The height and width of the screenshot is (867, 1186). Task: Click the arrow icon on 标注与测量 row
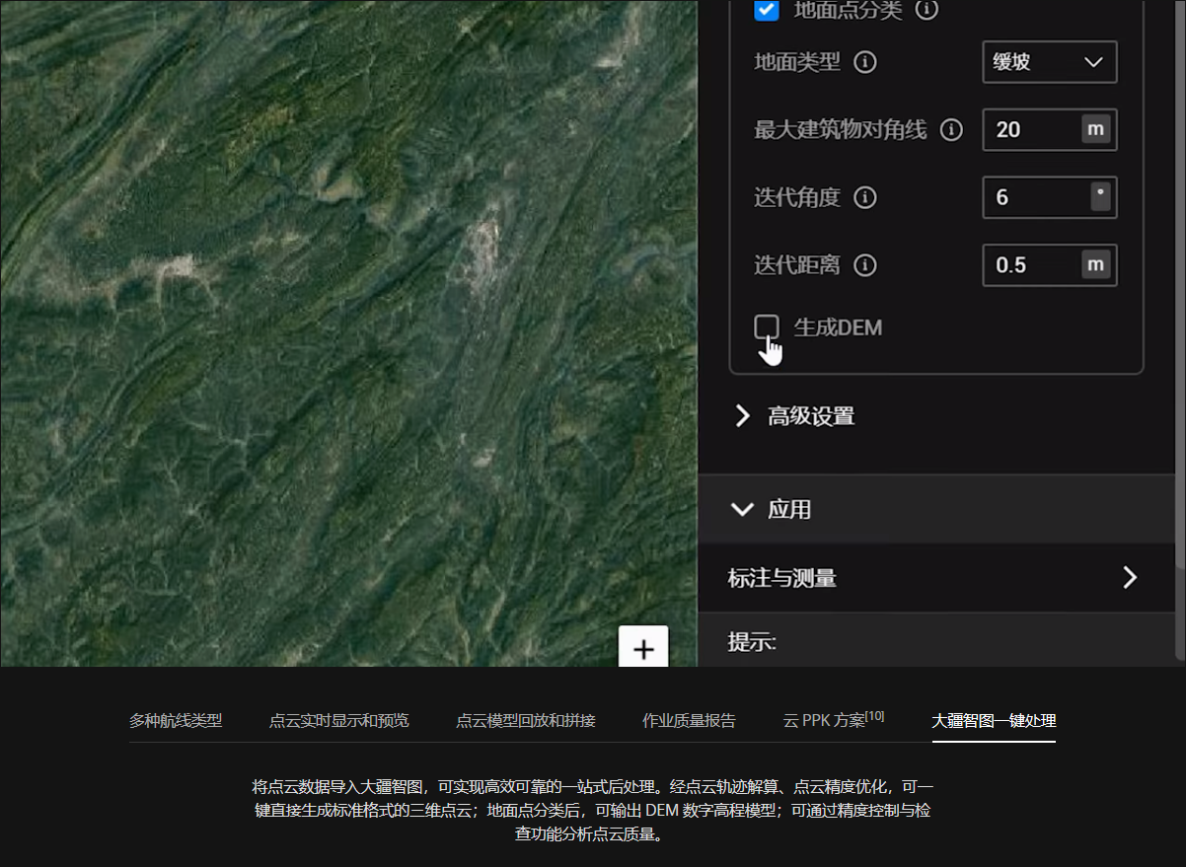tap(1130, 578)
